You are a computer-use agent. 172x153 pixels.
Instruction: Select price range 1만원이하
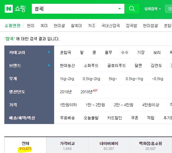coord(68,105)
